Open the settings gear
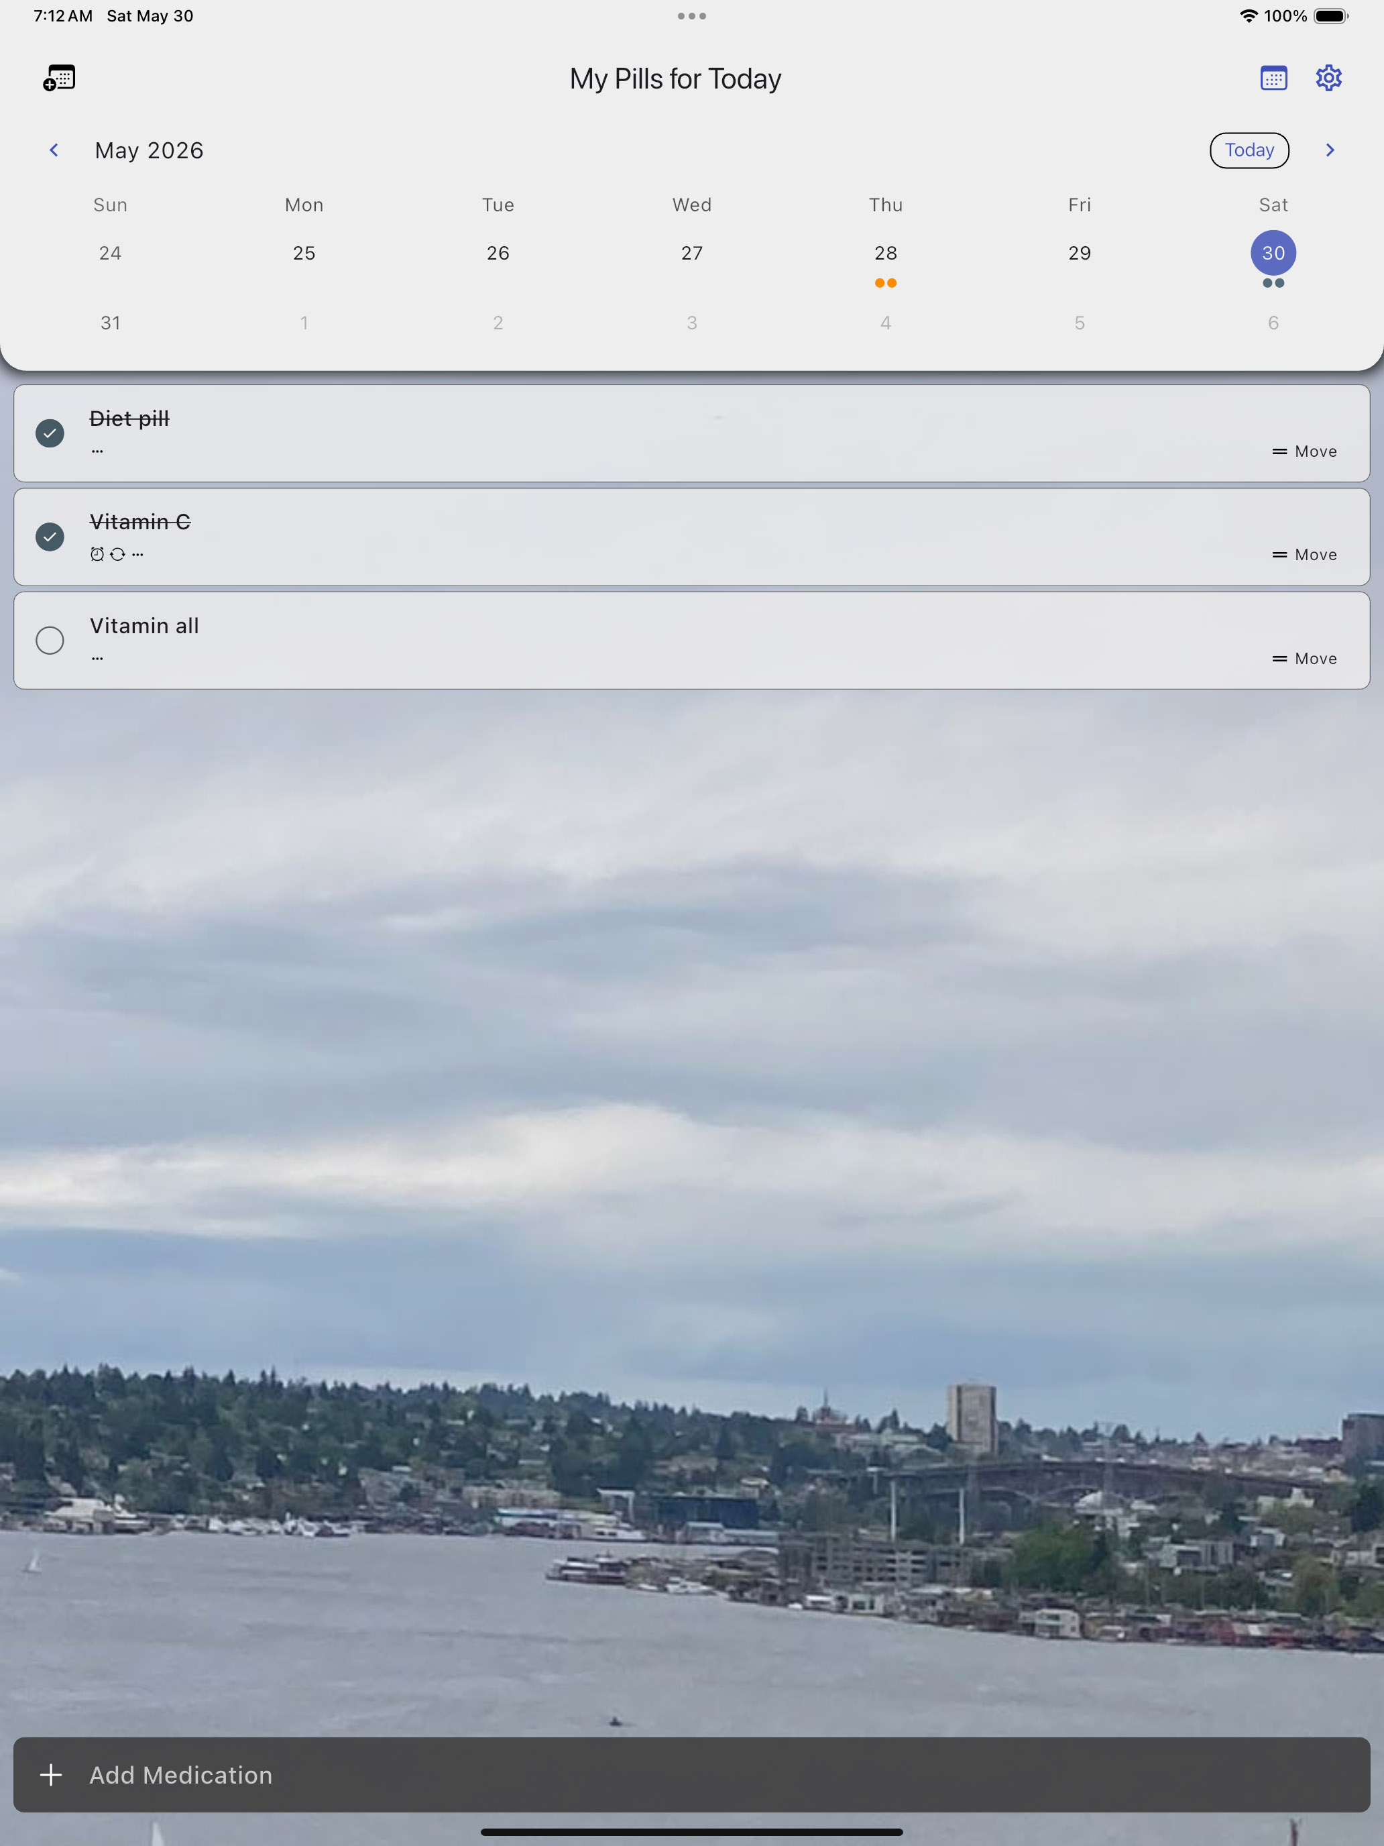Viewport: 1384px width, 1846px height. pos(1328,78)
